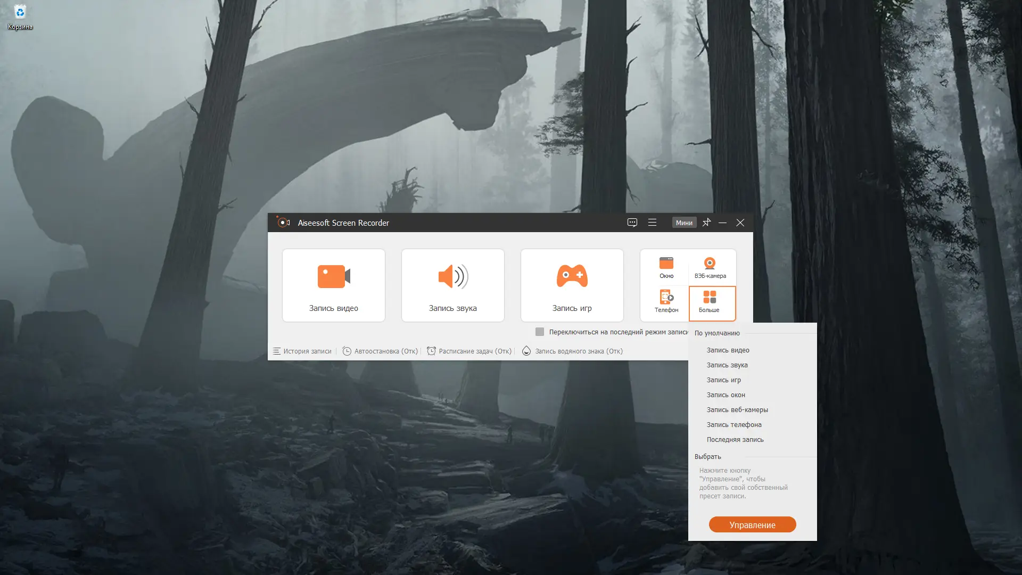Select the Телефон phone recording icon
This screenshot has width=1022, height=575.
coord(666,297)
